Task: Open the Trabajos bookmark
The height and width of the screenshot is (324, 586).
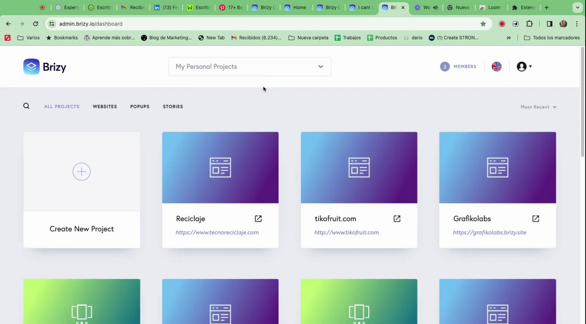Action: click(347, 38)
